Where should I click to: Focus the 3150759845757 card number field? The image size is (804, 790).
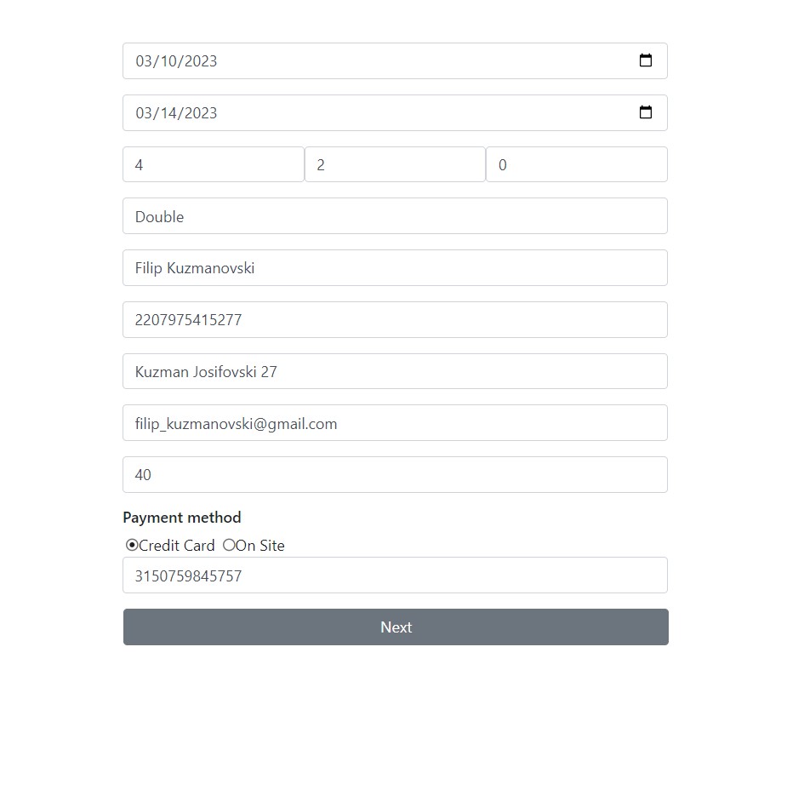[x=395, y=575]
